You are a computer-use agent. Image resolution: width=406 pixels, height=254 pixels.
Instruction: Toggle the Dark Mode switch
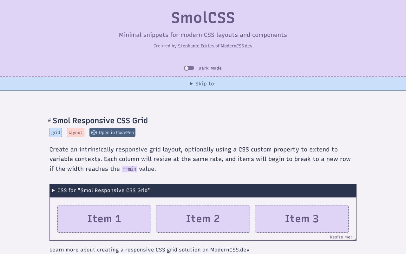pos(189,68)
